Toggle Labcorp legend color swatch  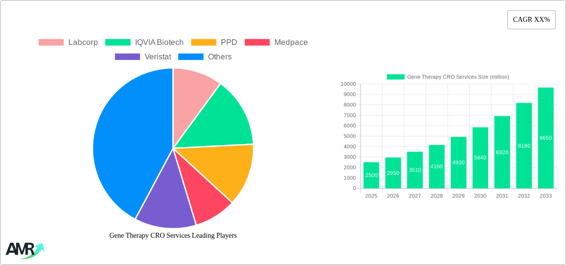coord(51,43)
